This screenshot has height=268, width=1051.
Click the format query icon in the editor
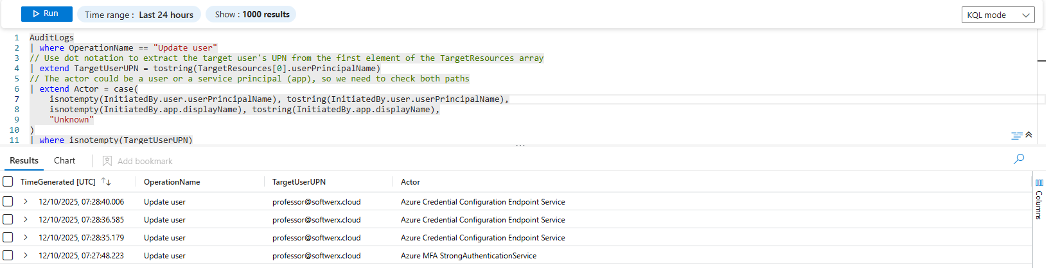pos(1016,135)
